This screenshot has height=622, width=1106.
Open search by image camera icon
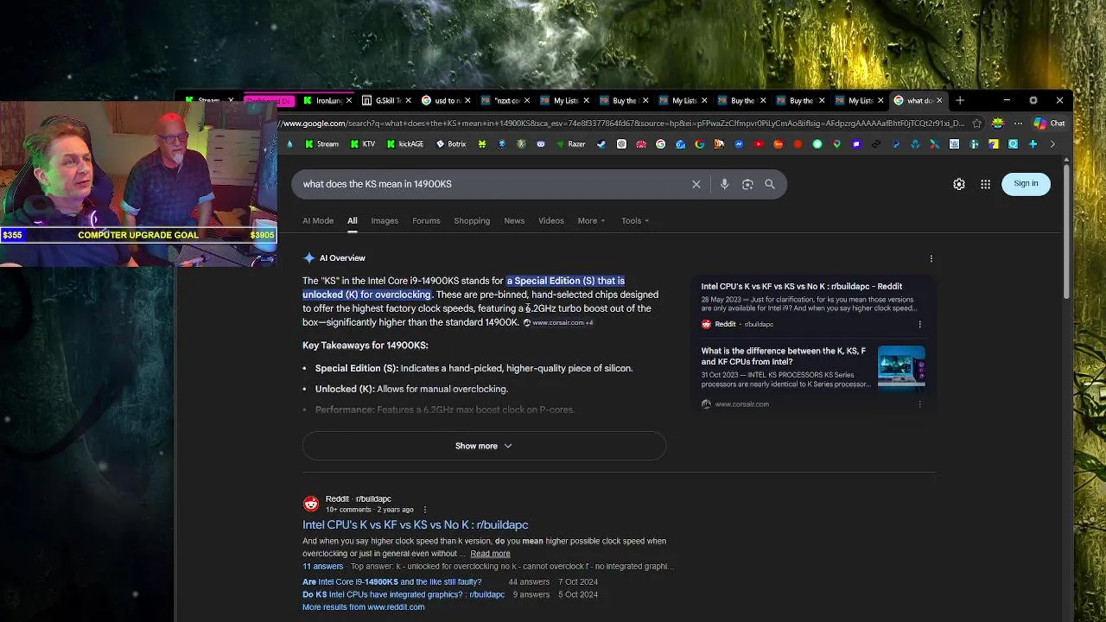pos(747,184)
